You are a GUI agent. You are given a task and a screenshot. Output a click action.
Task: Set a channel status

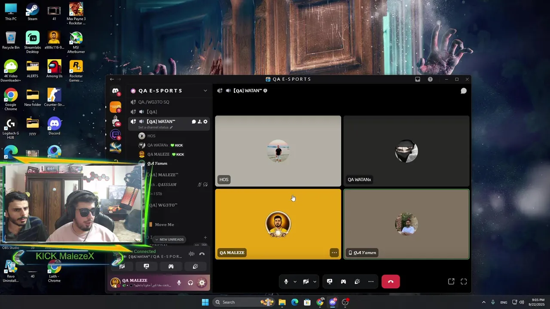click(155, 127)
